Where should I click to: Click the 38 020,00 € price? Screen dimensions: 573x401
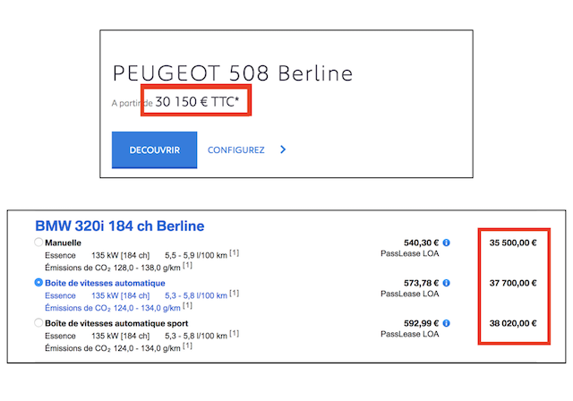pyautogui.click(x=513, y=323)
